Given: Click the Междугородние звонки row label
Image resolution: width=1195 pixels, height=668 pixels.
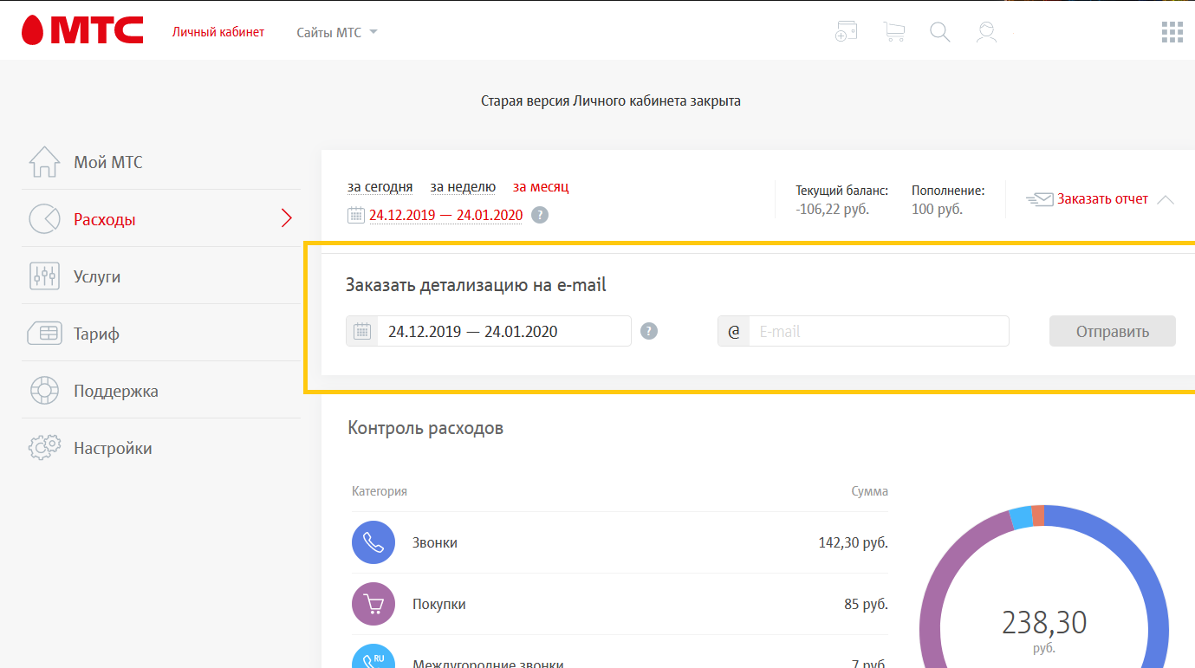Looking at the screenshot, I should click(x=488, y=664).
